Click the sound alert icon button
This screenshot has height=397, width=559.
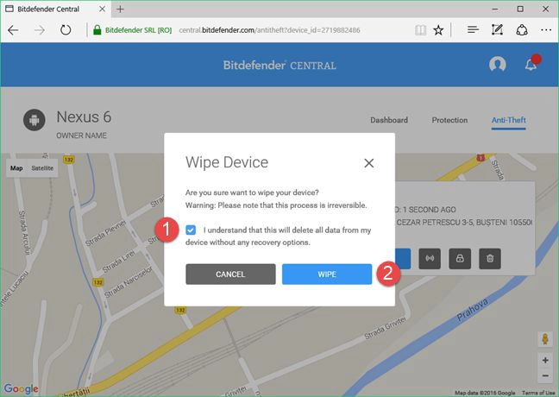(x=430, y=259)
